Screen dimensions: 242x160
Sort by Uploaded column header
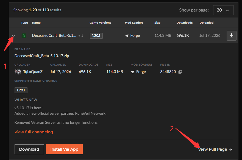(x=206, y=23)
